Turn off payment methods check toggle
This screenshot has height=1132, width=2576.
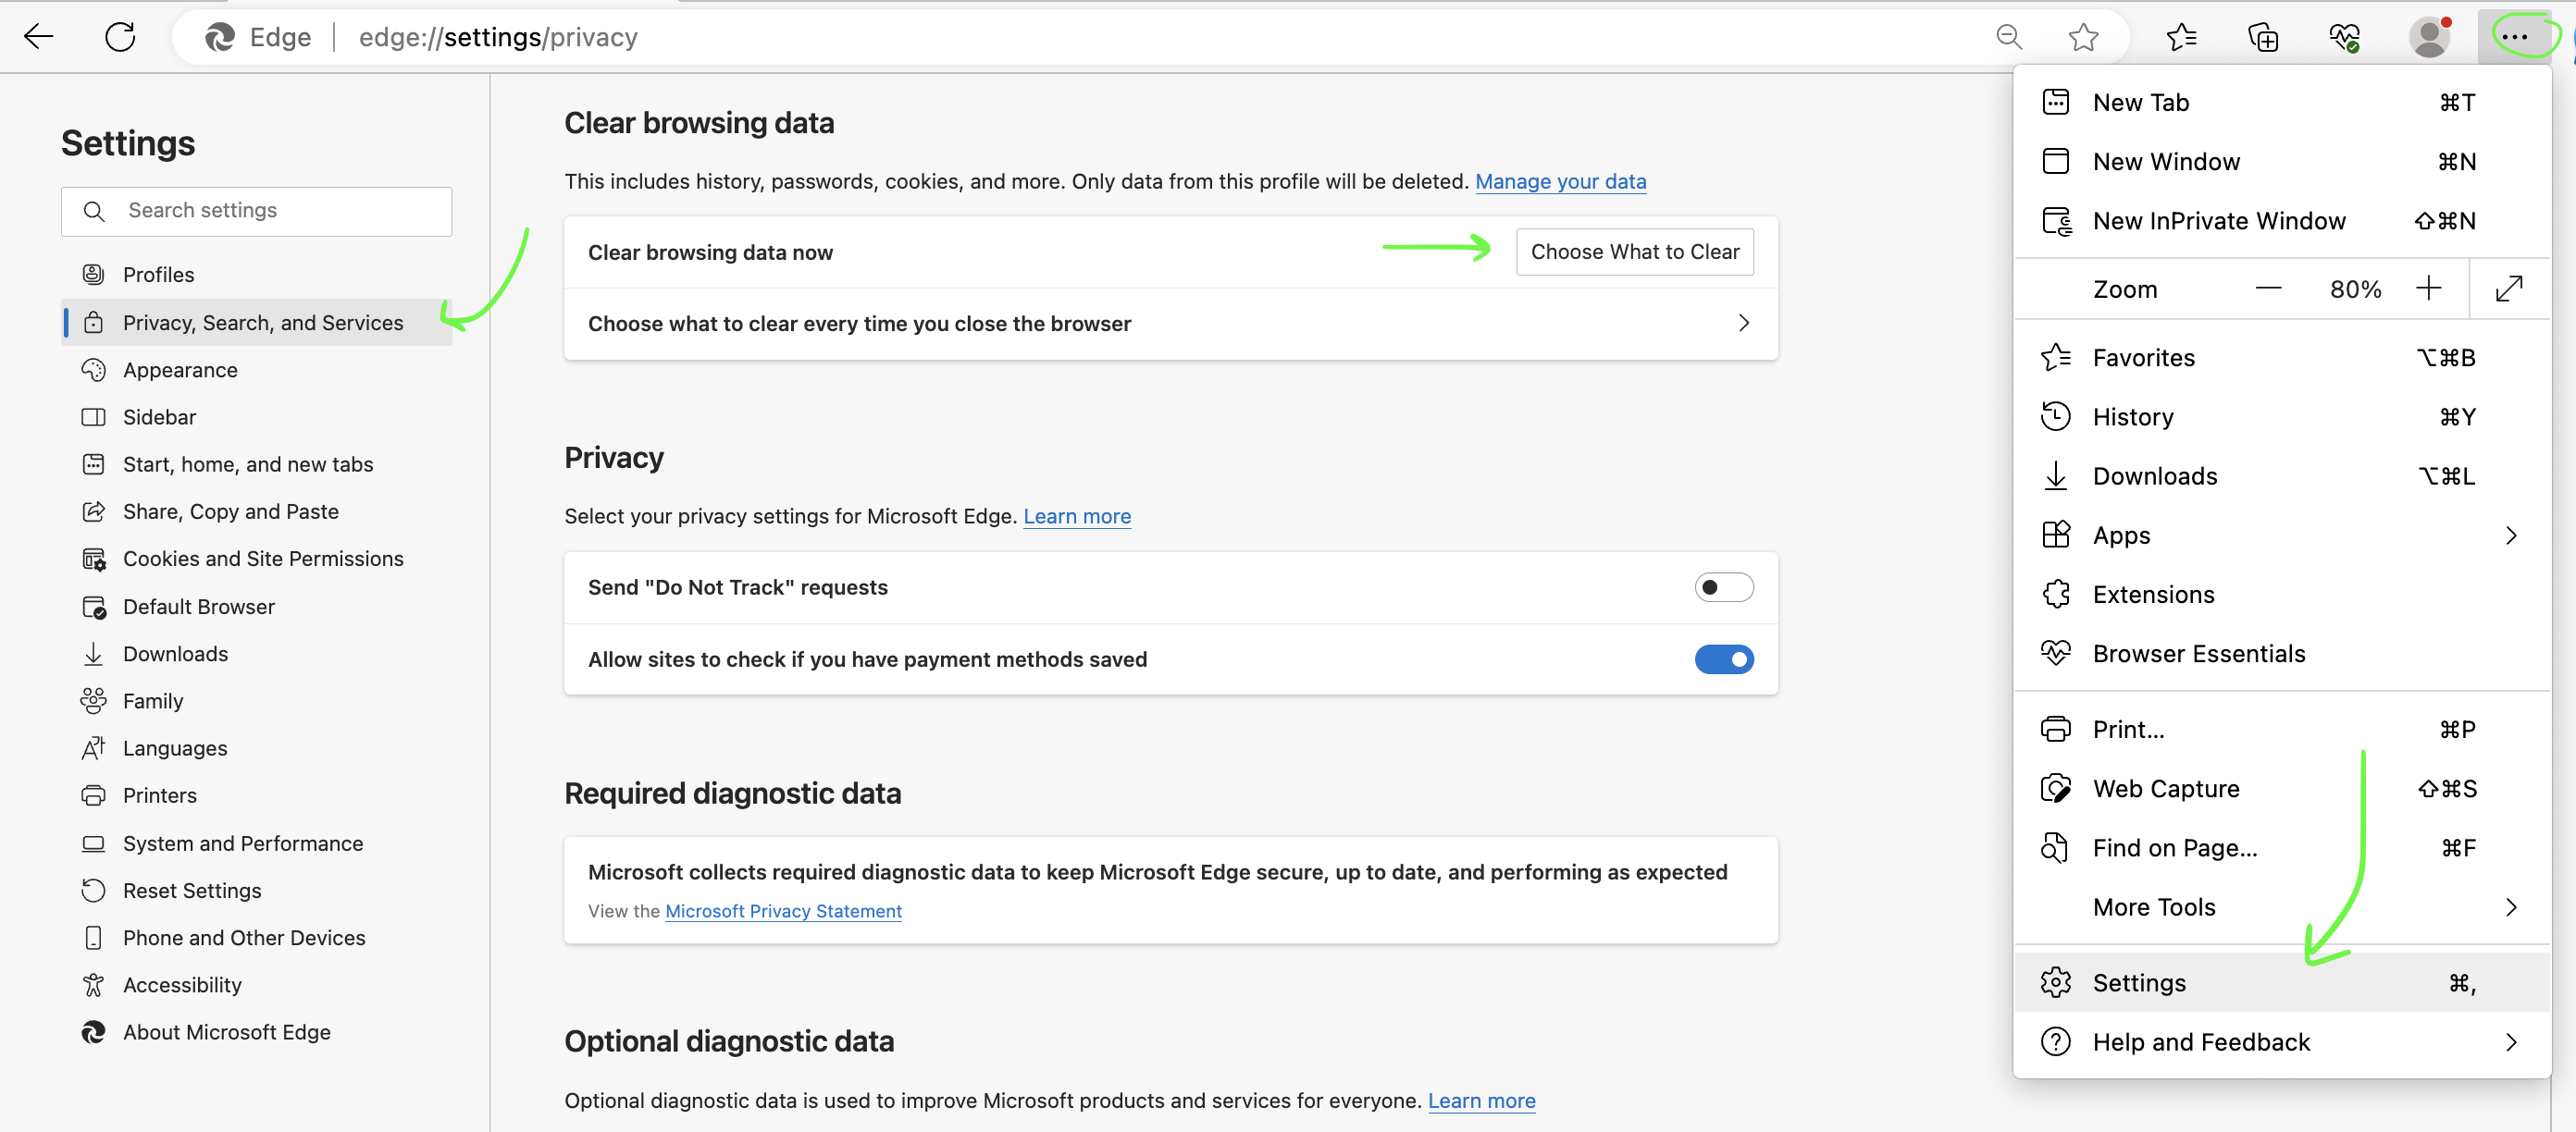pyautogui.click(x=1723, y=659)
